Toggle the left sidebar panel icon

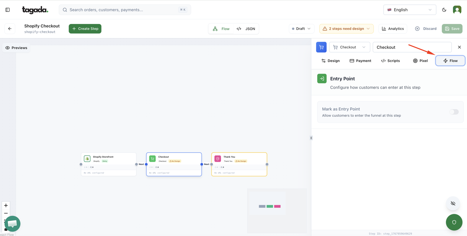[8, 10]
